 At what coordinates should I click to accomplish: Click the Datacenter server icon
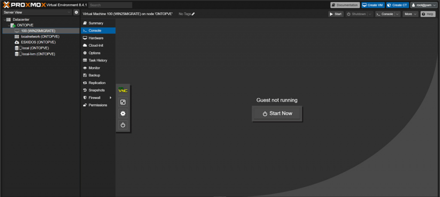coord(9,20)
